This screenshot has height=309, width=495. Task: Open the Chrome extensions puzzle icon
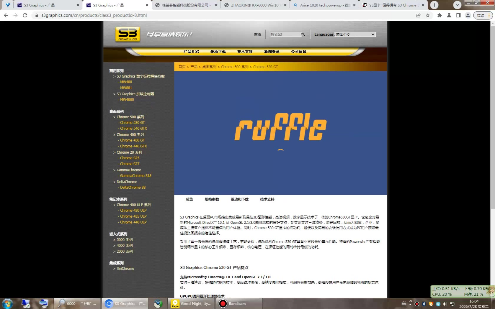pos(440,15)
